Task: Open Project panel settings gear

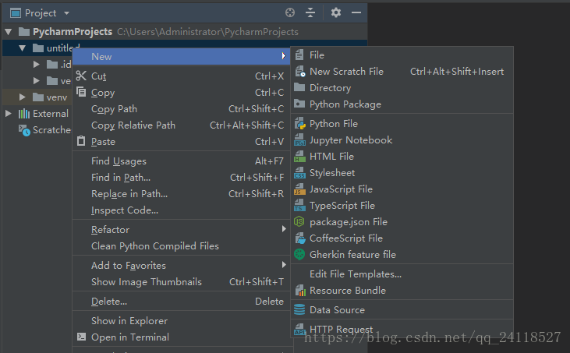Action: coord(336,12)
